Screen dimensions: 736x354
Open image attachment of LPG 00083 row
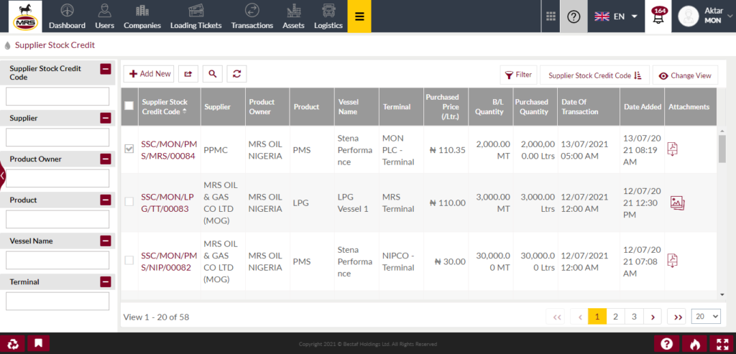pos(677,203)
